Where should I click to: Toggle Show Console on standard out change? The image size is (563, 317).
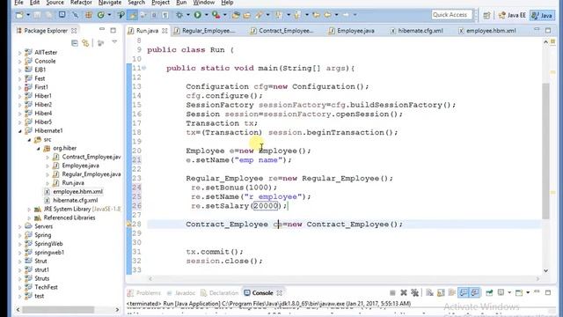[x=464, y=293]
